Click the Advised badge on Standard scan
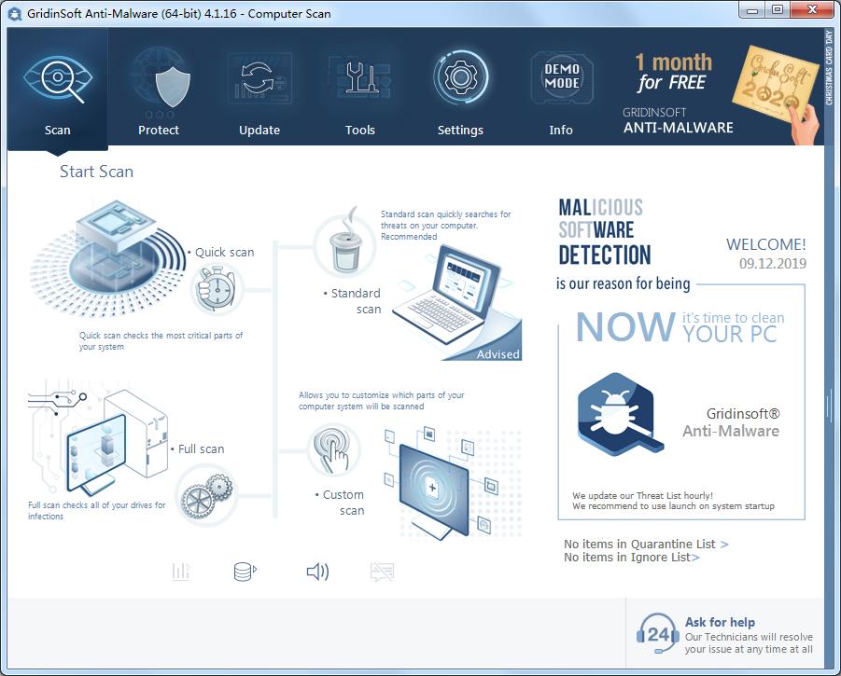The height and width of the screenshot is (676, 841). [x=498, y=354]
